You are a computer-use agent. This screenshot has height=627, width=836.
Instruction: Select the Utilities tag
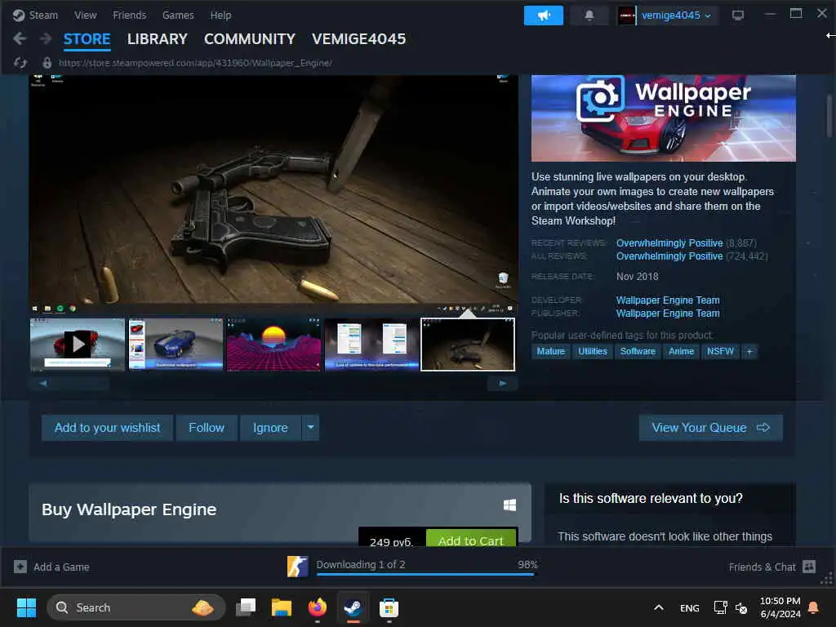pos(593,351)
